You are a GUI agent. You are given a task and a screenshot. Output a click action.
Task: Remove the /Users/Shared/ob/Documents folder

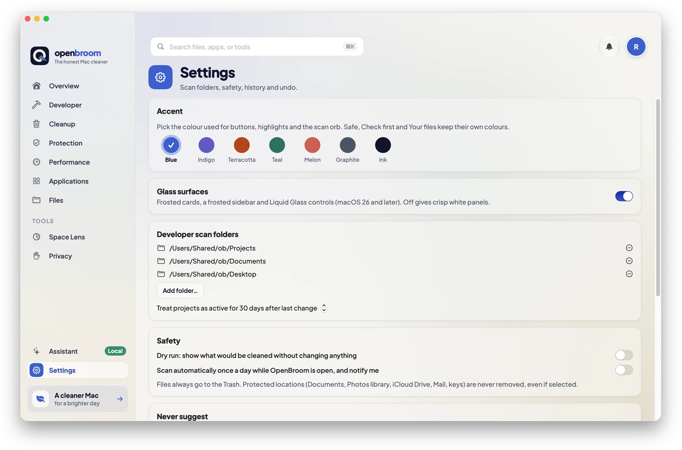(629, 261)
